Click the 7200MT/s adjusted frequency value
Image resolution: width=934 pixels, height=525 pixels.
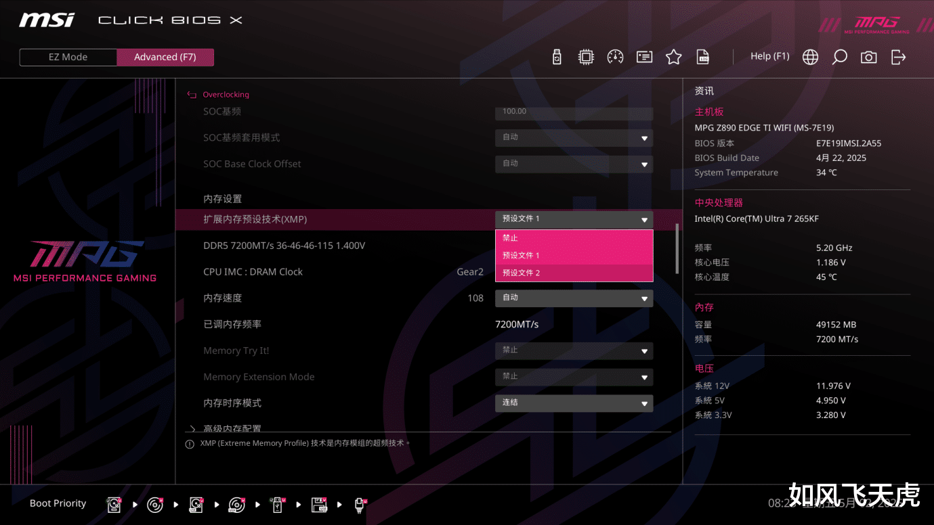(x=517, y=324)
